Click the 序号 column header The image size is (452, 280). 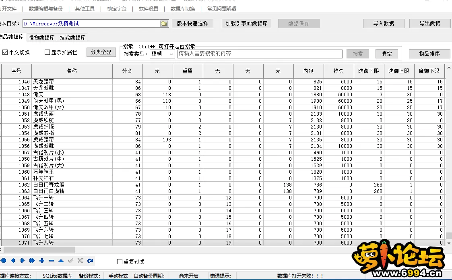pyautogui.click(x=16, y=71)
